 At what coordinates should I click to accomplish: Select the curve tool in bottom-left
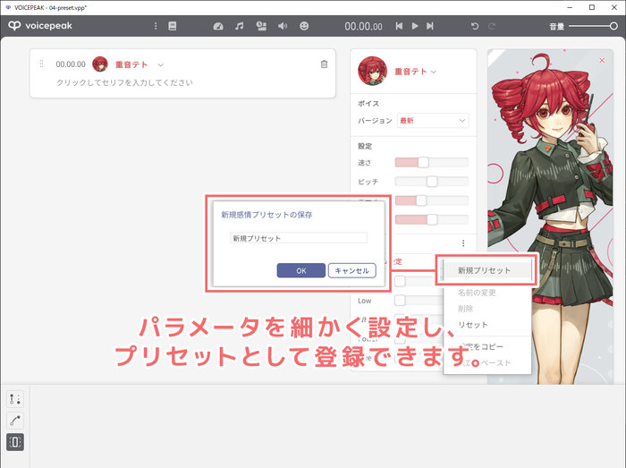15,420
